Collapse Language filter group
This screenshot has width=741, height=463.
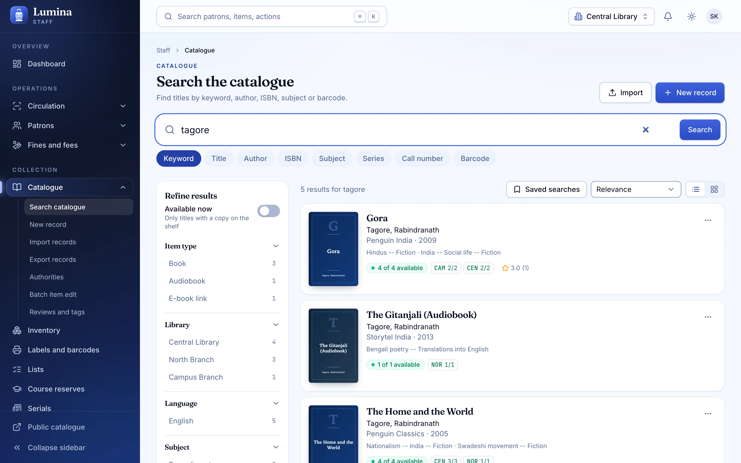(222, 404)
